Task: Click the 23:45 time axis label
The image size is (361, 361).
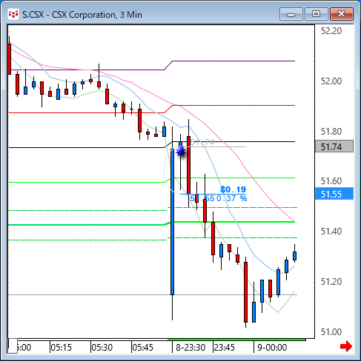Action: [x=225, y=348]
